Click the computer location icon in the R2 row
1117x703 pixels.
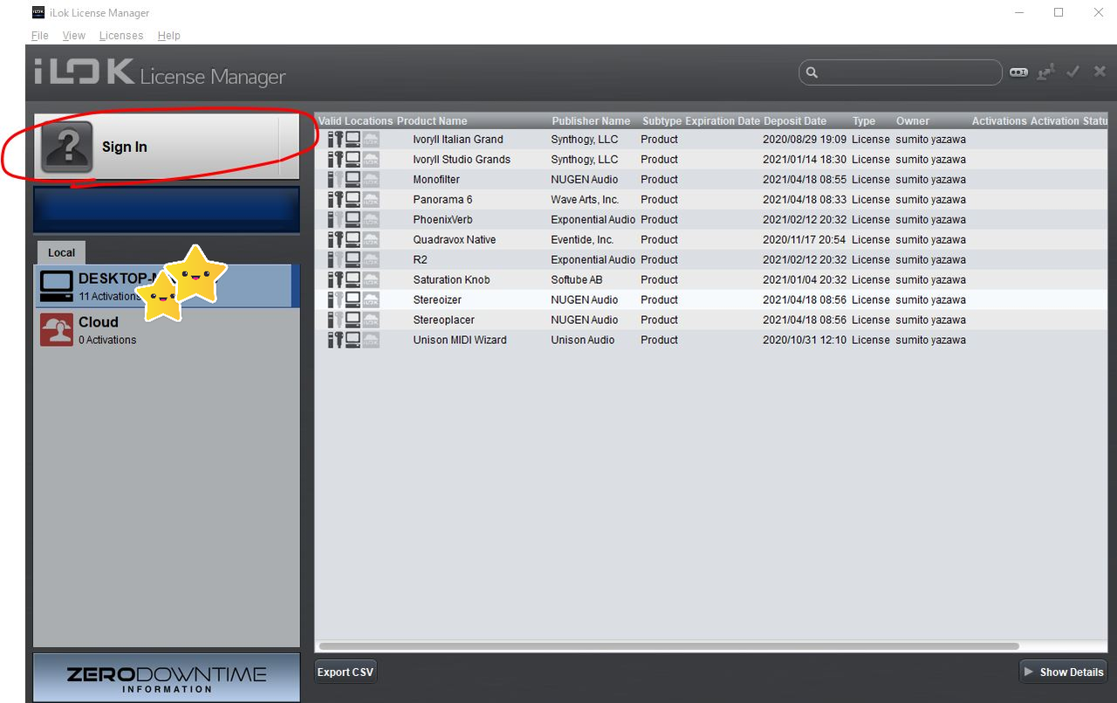pyautogui.click(x=353, y=259)
